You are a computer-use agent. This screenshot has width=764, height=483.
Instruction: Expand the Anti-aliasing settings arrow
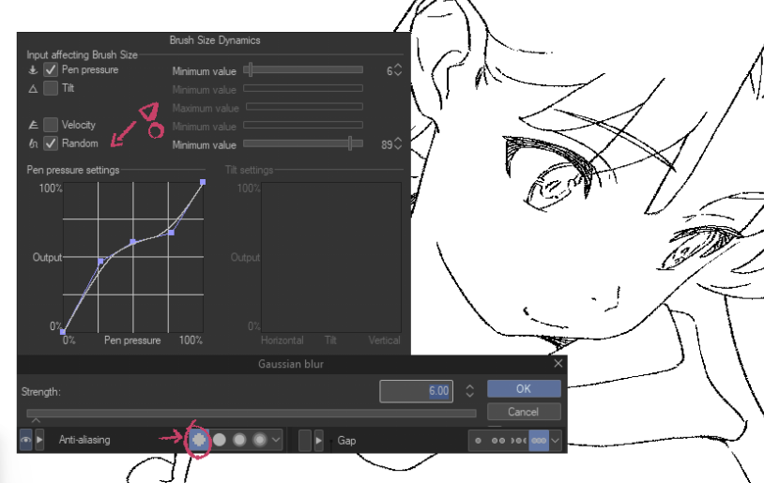click(x=39, y=440)
